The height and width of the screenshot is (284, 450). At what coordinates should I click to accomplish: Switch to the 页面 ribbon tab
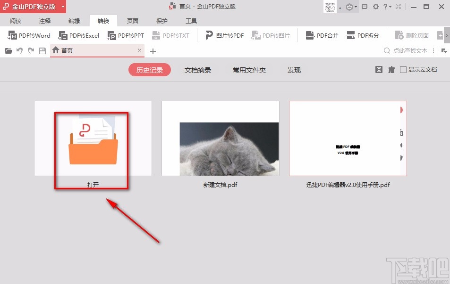[x=132, y=21]
